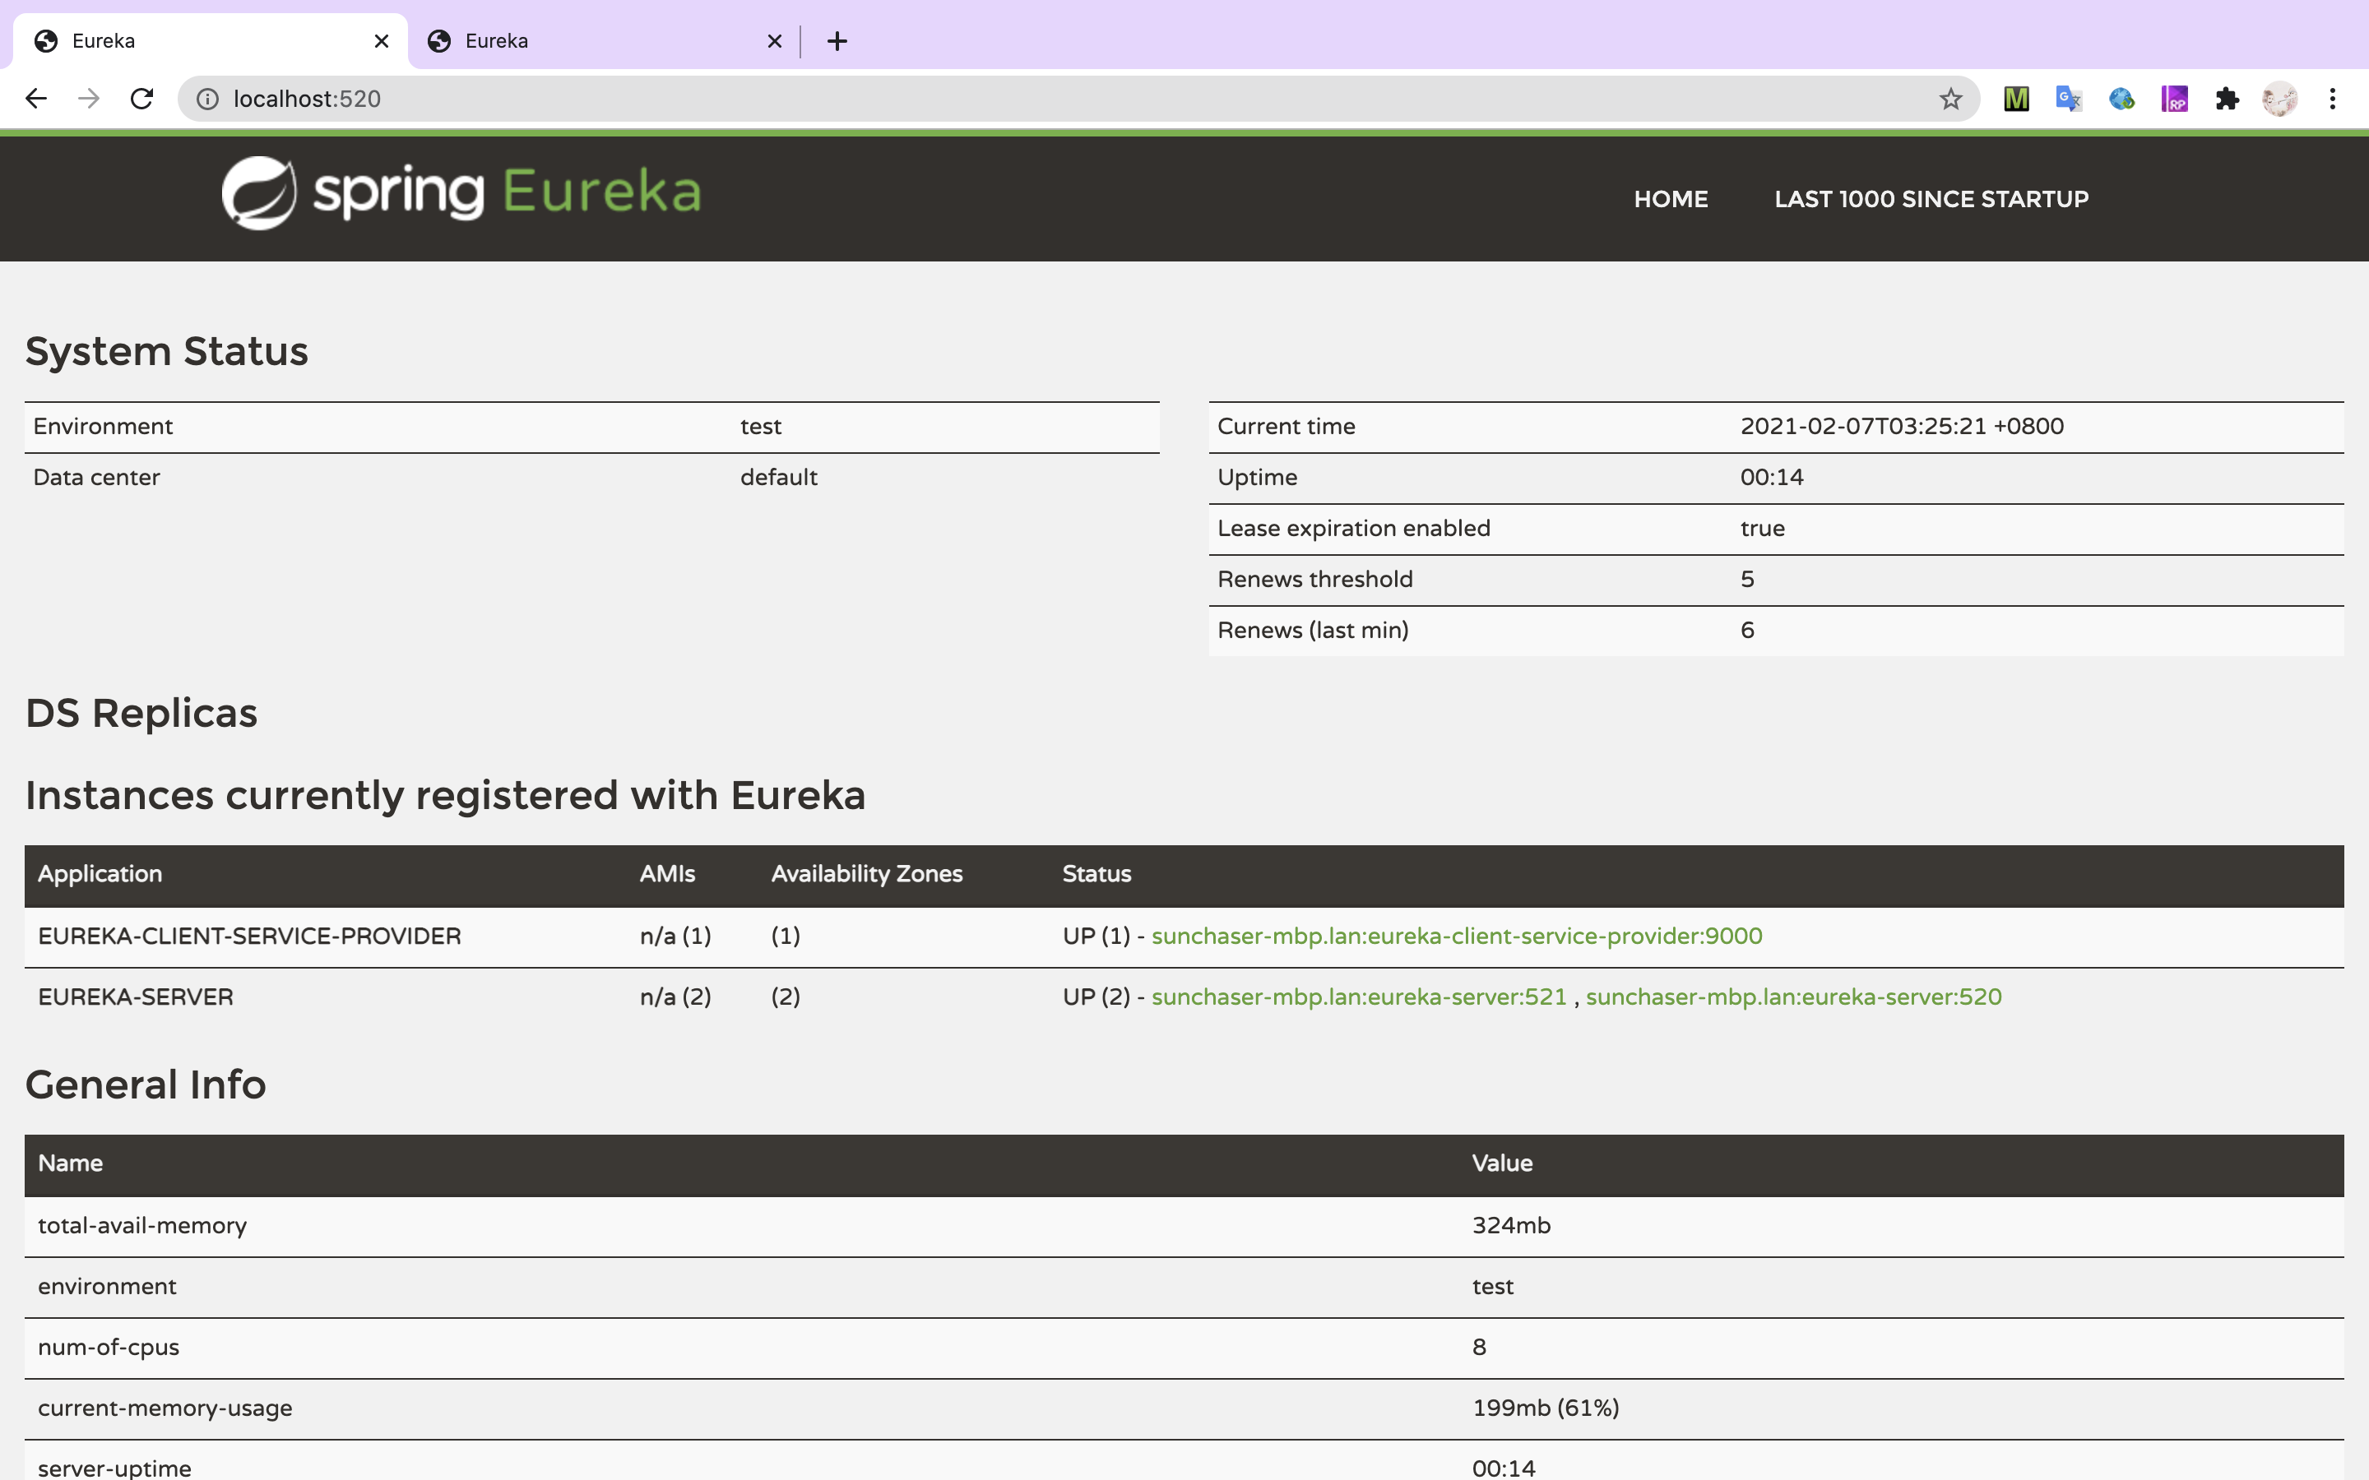This screenshot has height=1480, width=2369.
Task: Click the General Info heading
Action: tap(146, 1085)
